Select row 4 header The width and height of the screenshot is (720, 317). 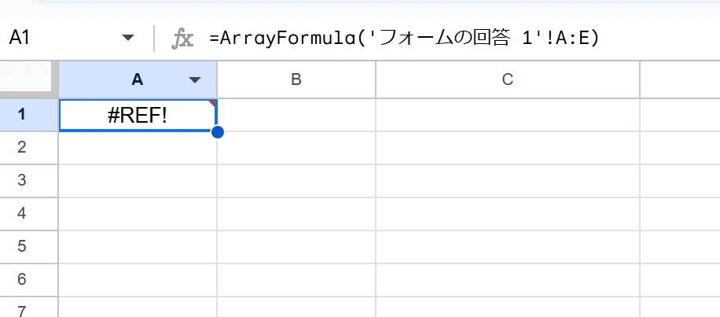click(21, 214)
